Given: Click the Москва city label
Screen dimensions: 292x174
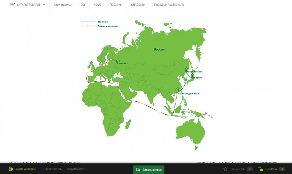Looking at the screenshot, I should pos(124,64).
